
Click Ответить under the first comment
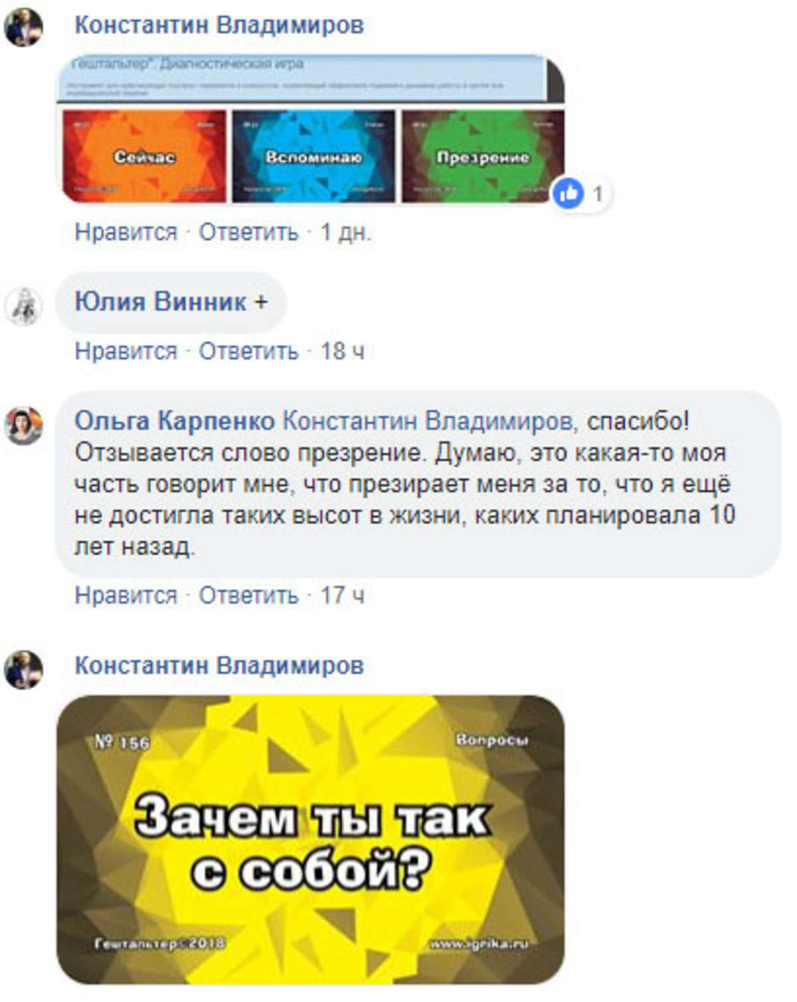point(249,232)
